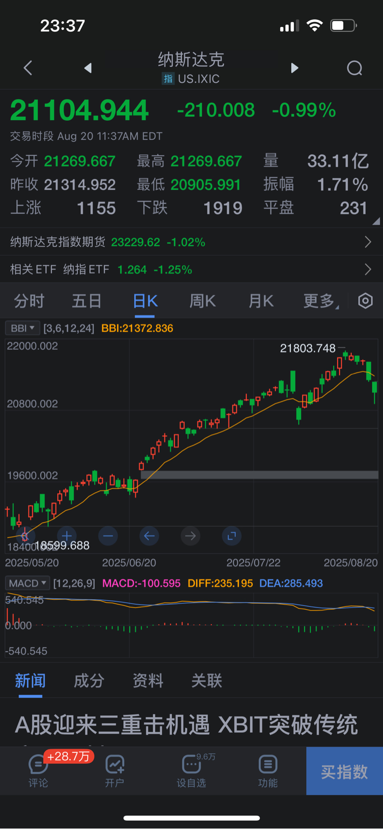383x829 pixels.
Task: Tap the gray horizontal band on chart
Action: point(259,475)
